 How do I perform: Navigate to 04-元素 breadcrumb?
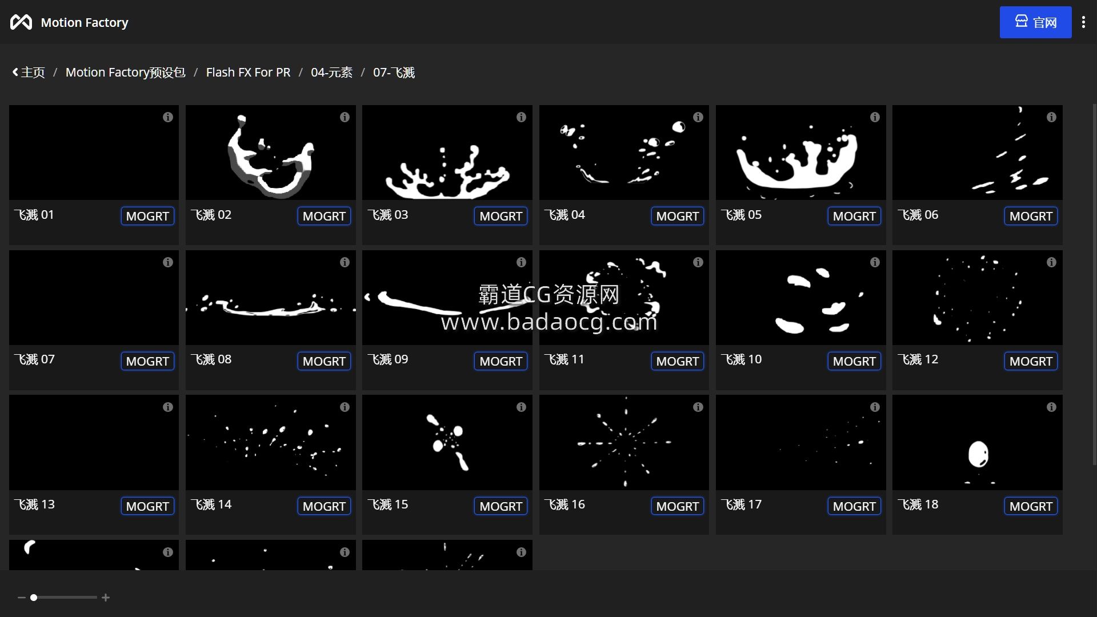[x=331, y=73]
